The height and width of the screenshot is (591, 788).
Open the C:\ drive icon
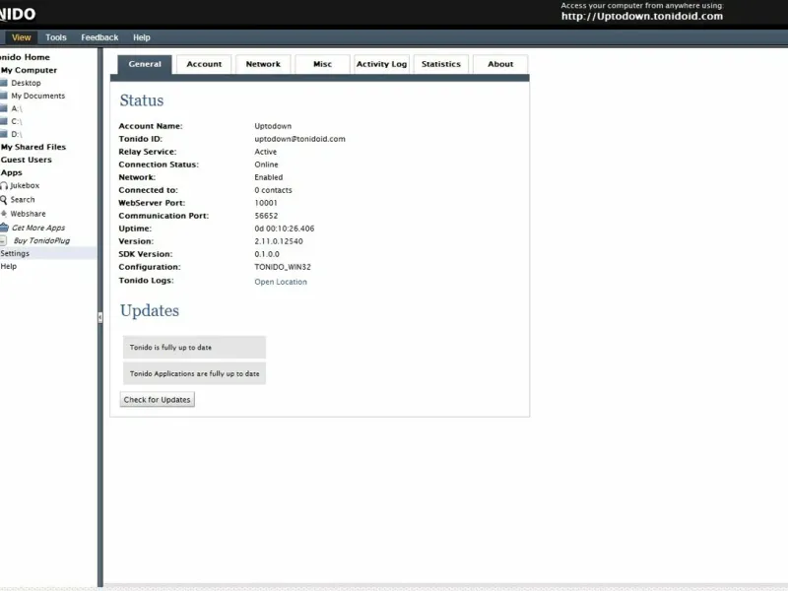[x=4, y=121]
